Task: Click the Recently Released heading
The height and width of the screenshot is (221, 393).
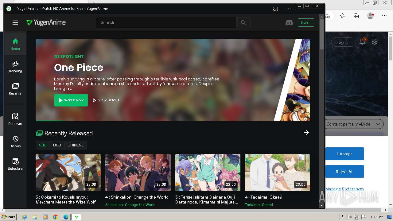Action: tap(68, 133)
